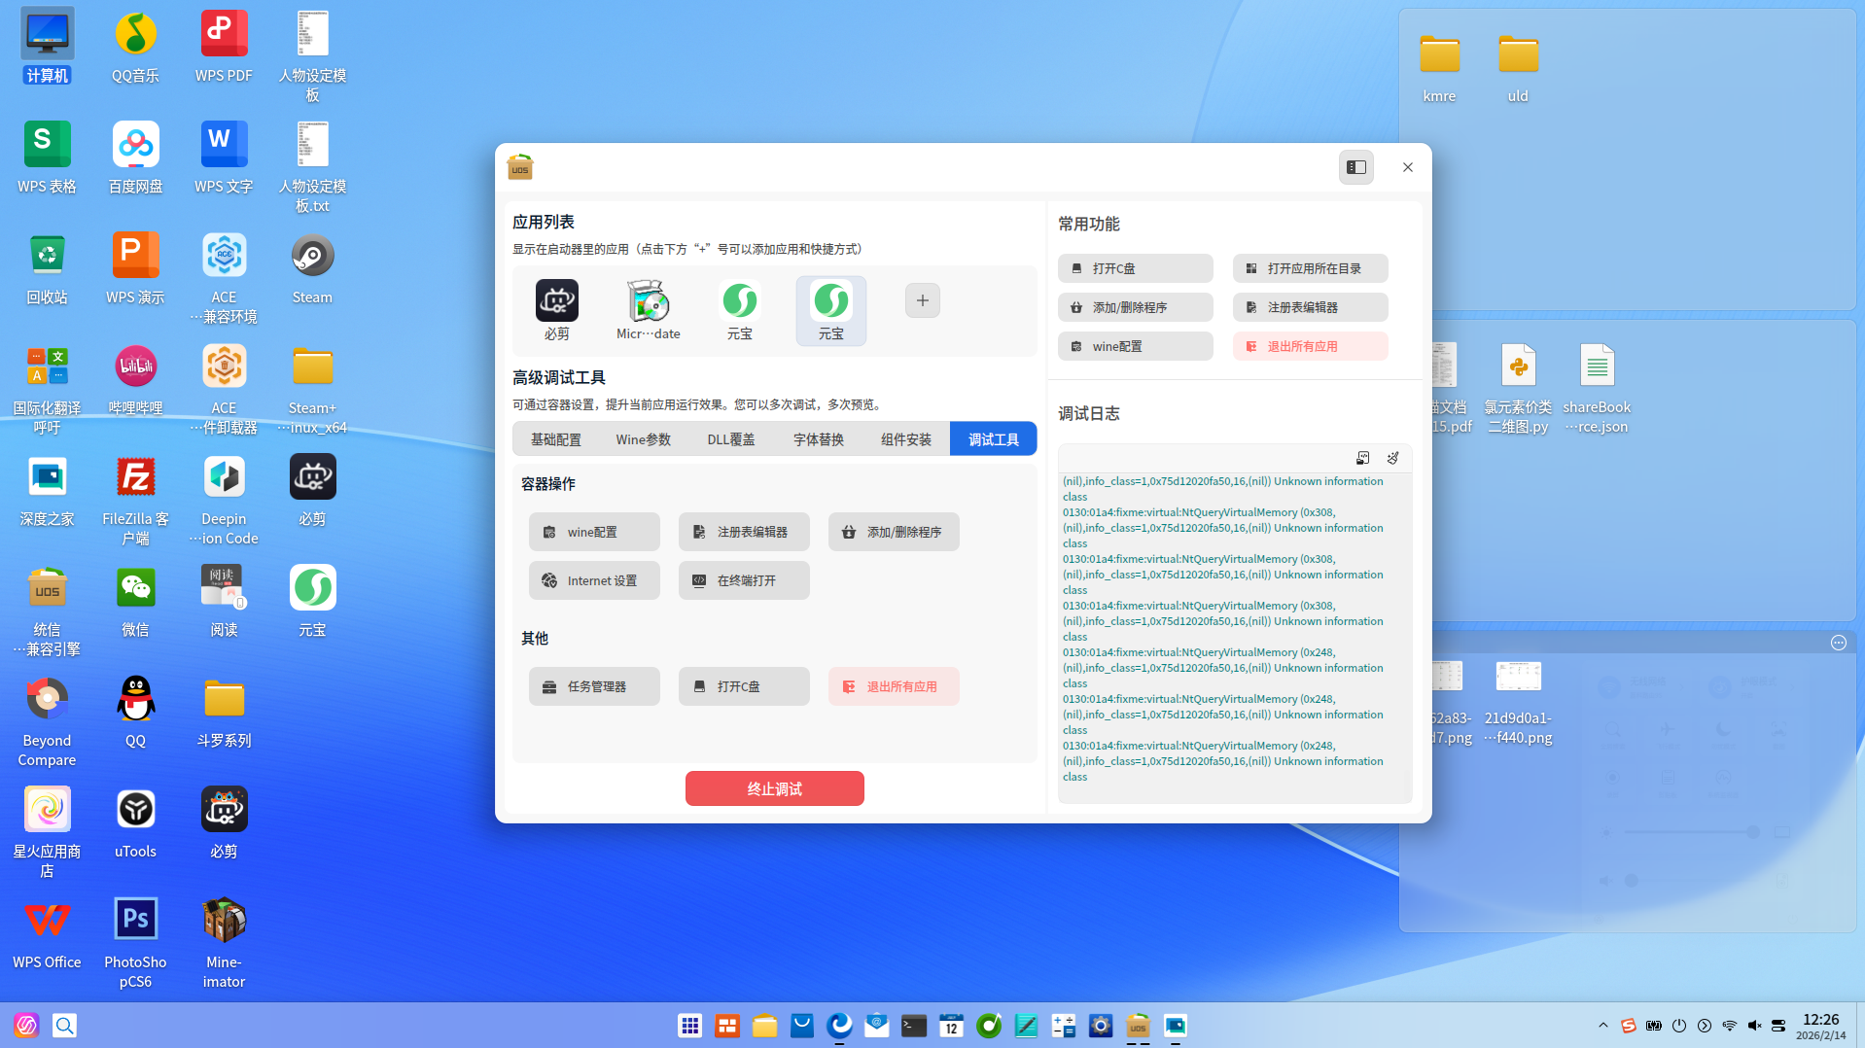Open the gear settings taskbar icon
Viewport: 1865px width, 1048px height.
click(1101, 1026)
